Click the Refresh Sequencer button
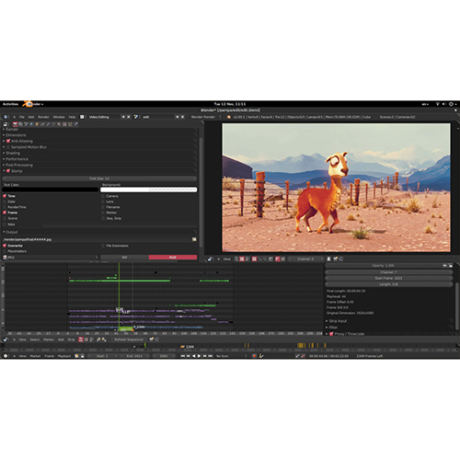Screen dimensions: 460x460 tap(129, 339)
